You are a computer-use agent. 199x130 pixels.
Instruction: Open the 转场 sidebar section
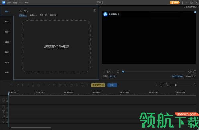[7, 62]
